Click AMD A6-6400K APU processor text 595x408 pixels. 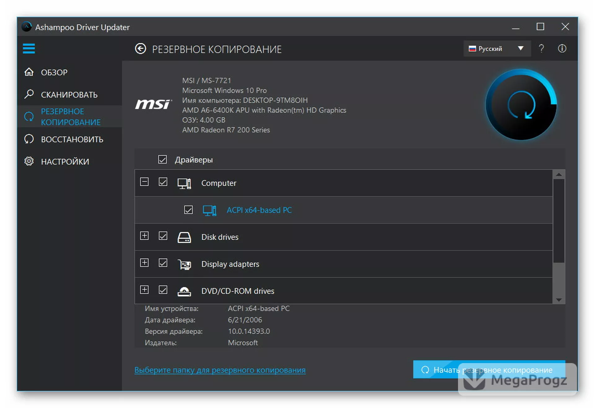(264, 110)
